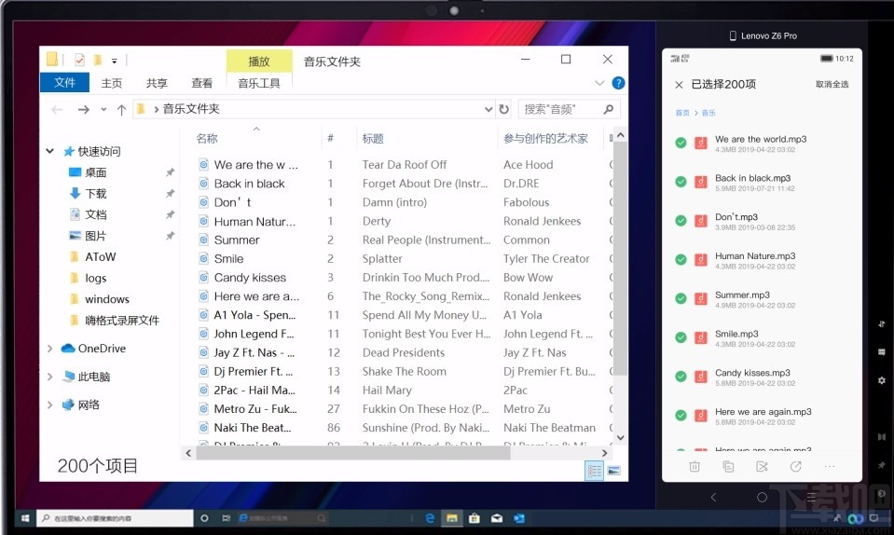The height and width of the screenshot is (535, 894).
Task: Select the 桌面 quick access folder
Action: (95, 172)
